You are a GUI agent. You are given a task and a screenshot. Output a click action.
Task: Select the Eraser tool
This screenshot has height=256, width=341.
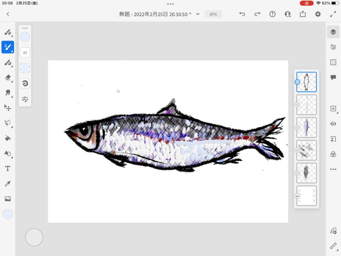(7, 77)
